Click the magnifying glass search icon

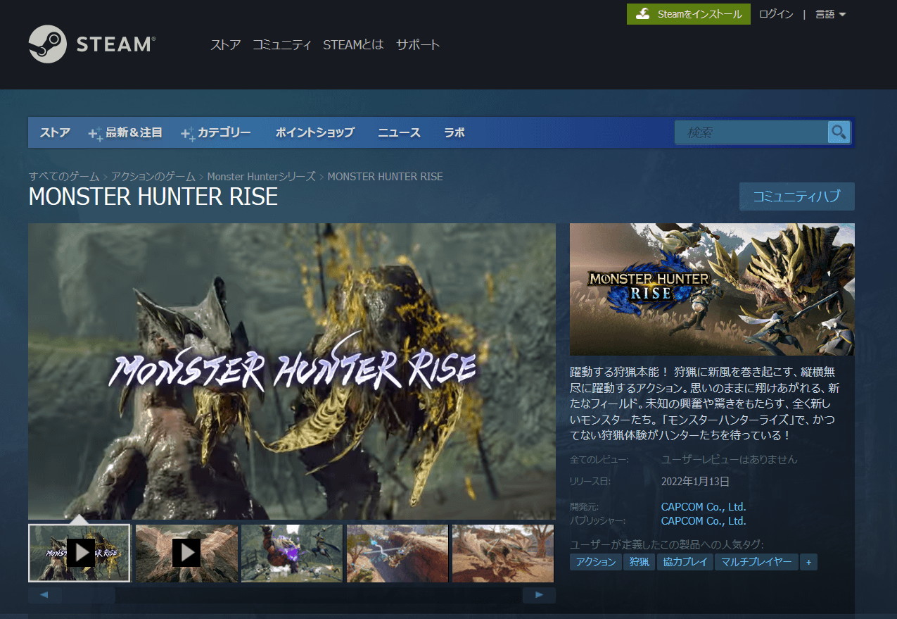coord(839,132)
